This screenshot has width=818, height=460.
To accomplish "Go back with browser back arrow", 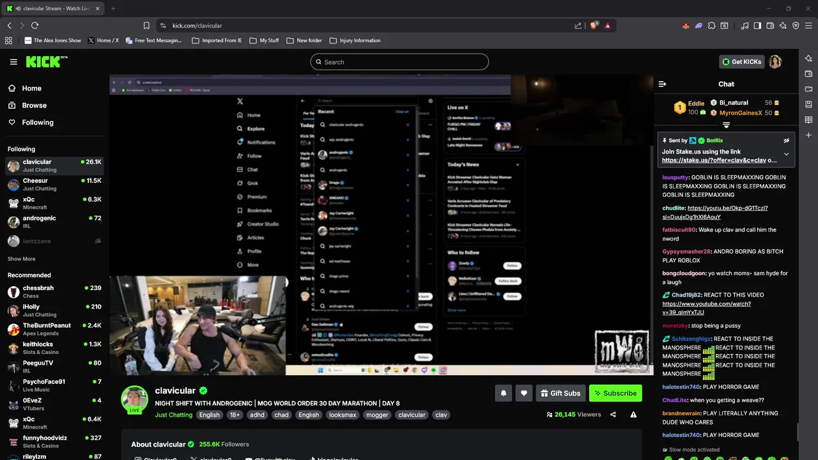I will coord(9,26).
